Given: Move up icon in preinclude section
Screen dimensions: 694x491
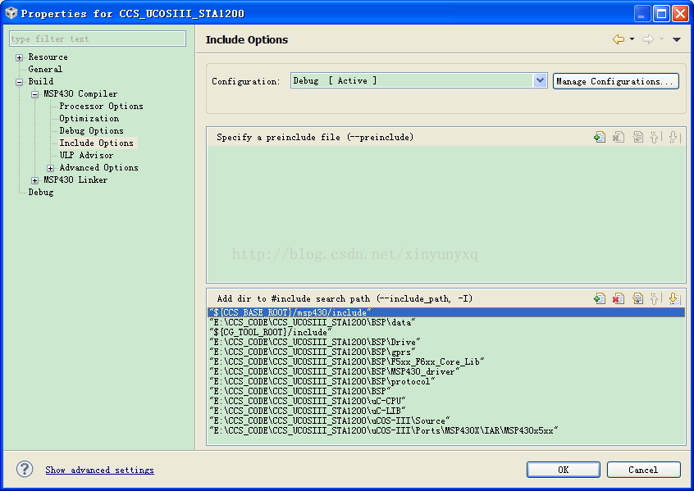Looking at the screenshot, I should 655,137.
